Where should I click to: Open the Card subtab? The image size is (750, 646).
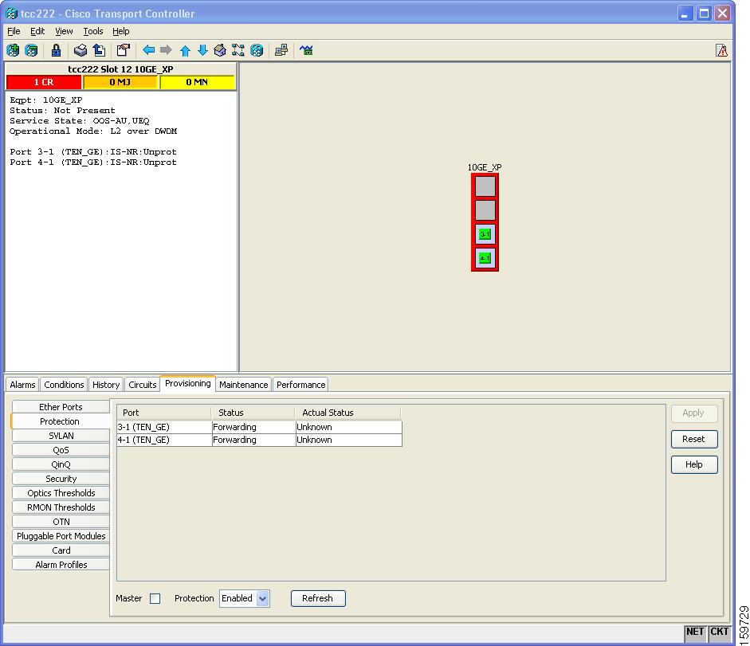(61, 550)
